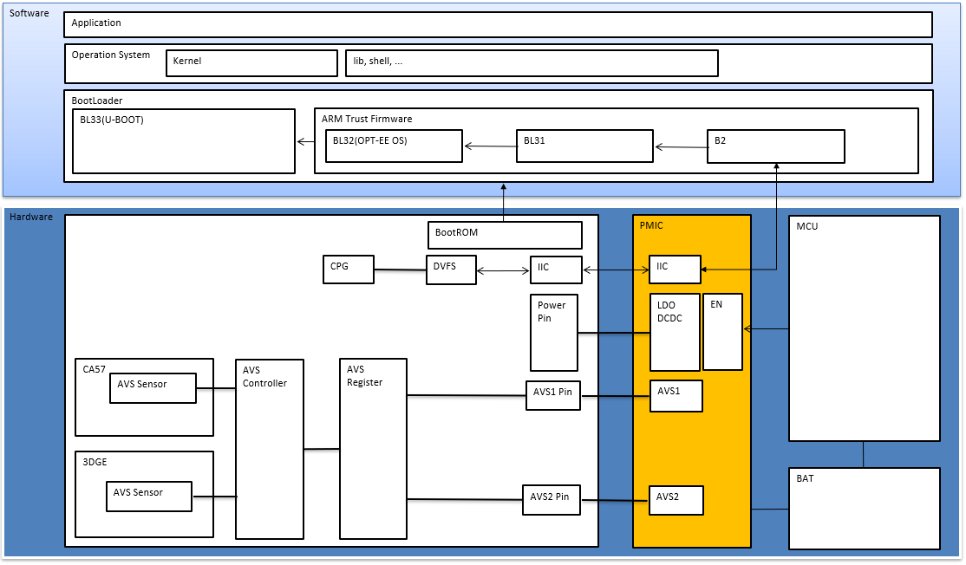Click the BootLoader label
Viewport: 966px width, 565px height.
pos(97,101)
